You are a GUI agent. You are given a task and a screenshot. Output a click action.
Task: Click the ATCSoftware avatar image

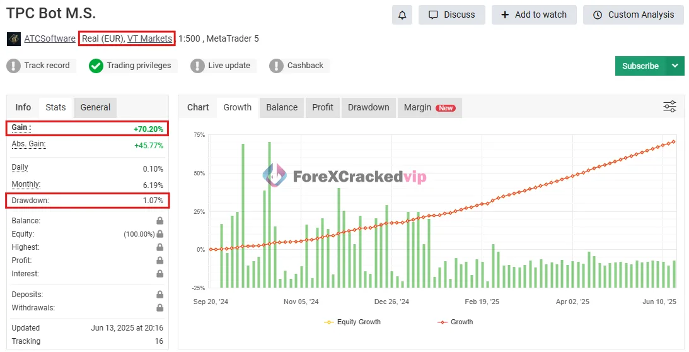pyautogui.click(x=14, y=38)
